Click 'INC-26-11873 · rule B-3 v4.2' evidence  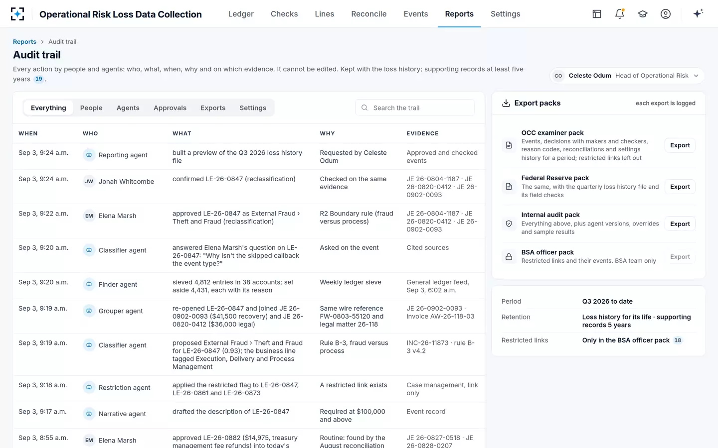[441, 347]
